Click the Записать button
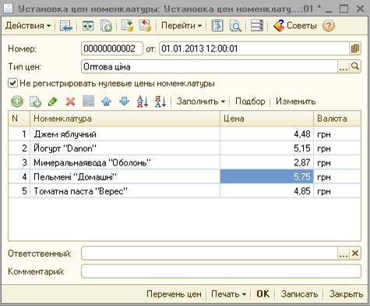 [299, 294]
